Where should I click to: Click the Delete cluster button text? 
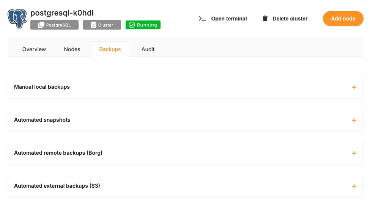(x=290, y=19)
